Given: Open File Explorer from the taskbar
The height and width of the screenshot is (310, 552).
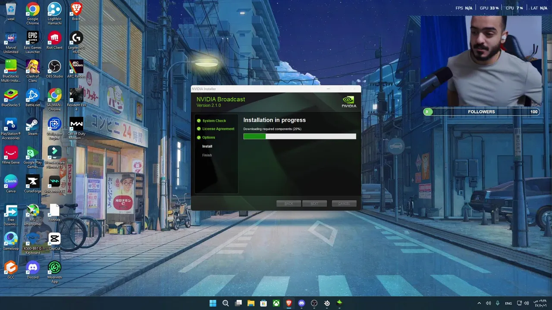Looking at the screenshot, I should click(x=251, y=303).
